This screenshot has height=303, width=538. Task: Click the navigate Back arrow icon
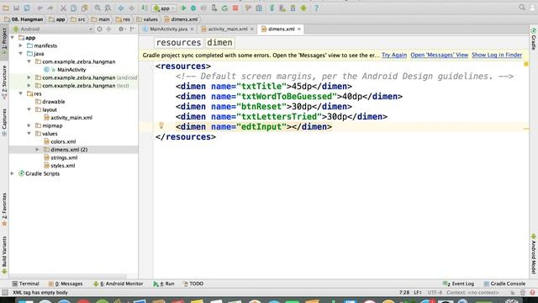(x=121, y=8)
